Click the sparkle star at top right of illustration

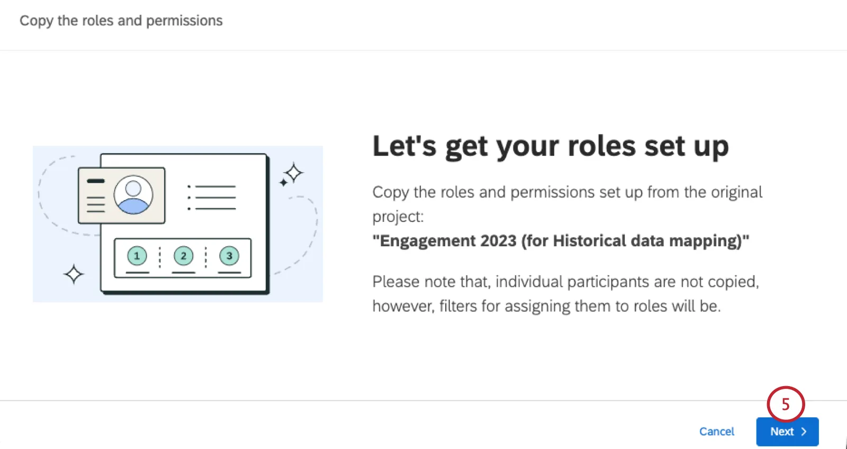(291, 174)
